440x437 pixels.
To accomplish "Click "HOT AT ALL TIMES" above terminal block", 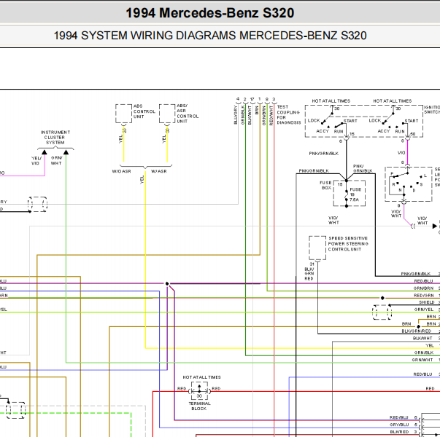I will tap(202, 377).
